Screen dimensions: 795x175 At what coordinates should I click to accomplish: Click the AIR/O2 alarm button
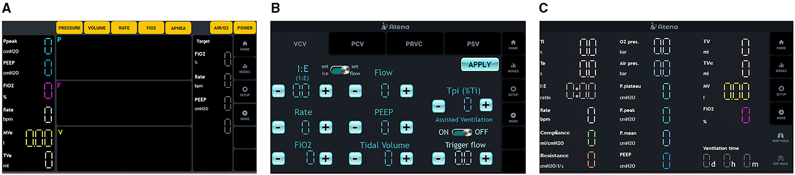[221, 28]
